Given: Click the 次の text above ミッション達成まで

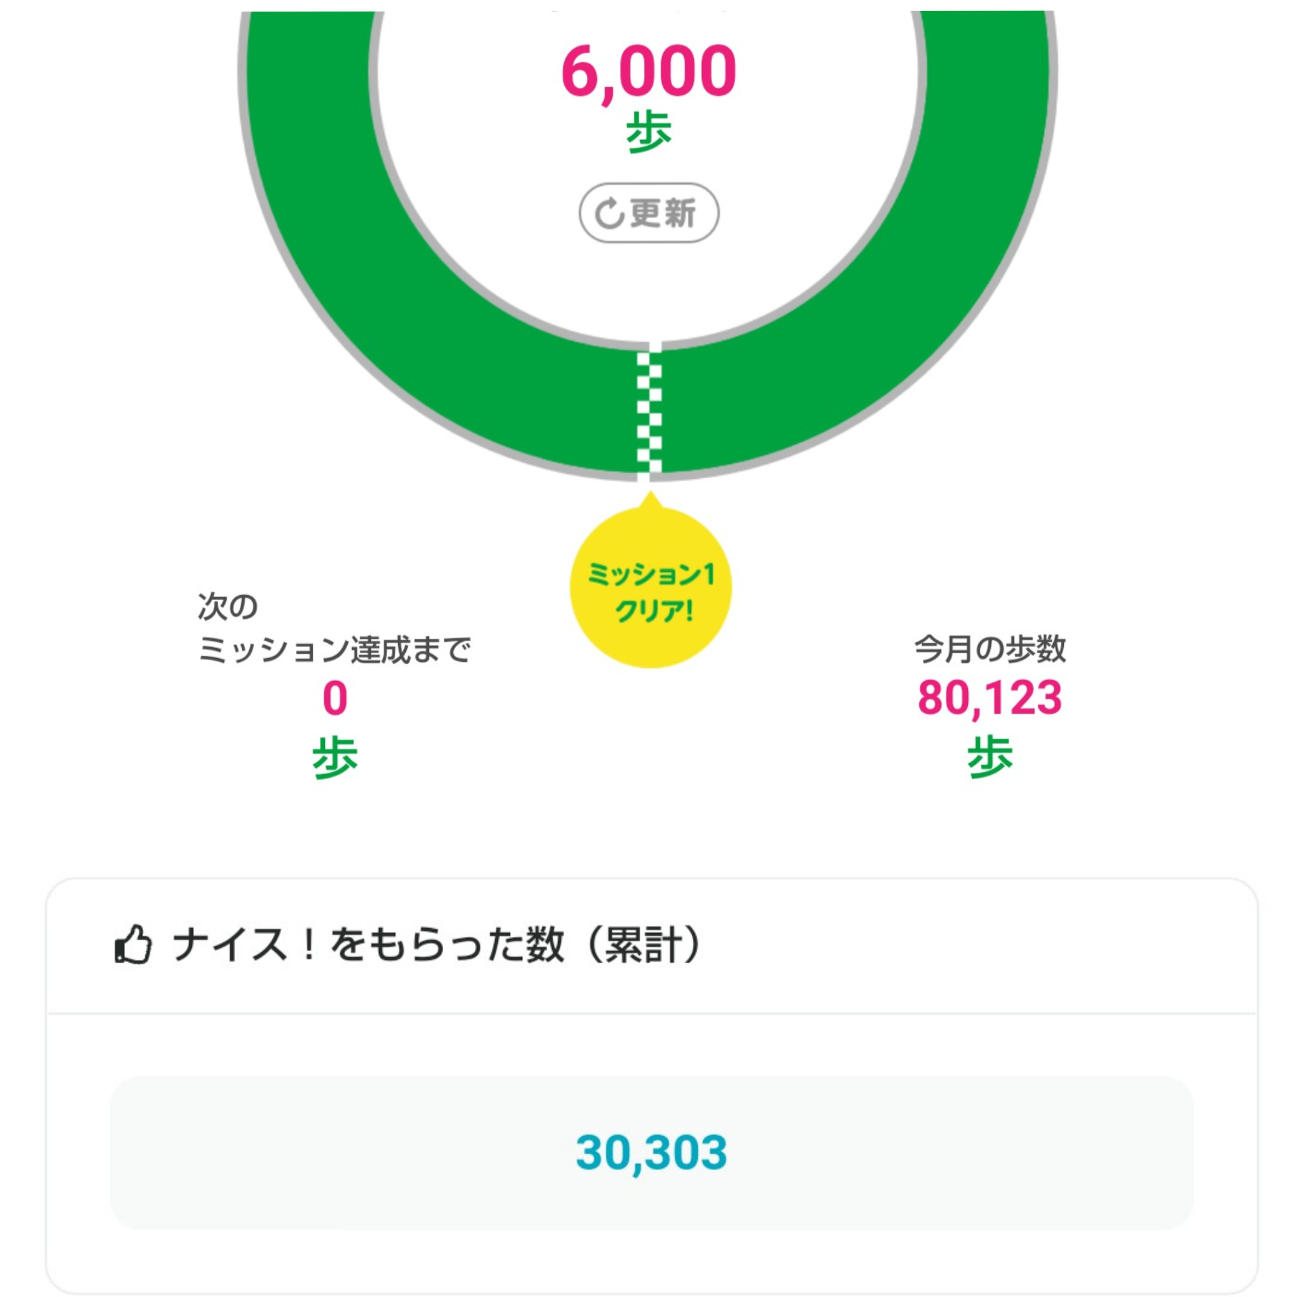Looking at the screenshot, I should coord(228,606).
